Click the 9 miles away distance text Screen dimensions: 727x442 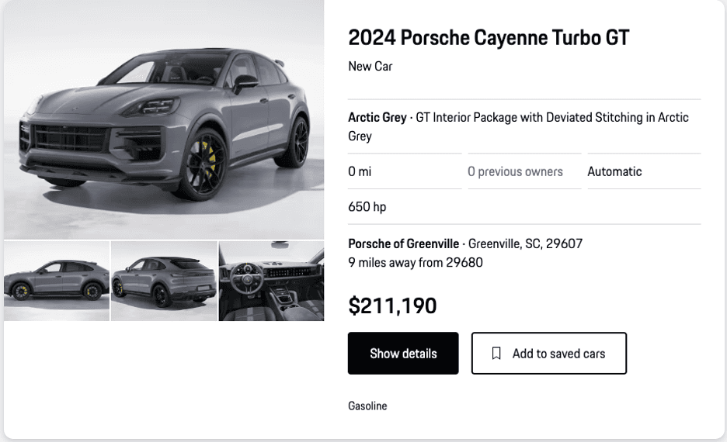(416, 263)
